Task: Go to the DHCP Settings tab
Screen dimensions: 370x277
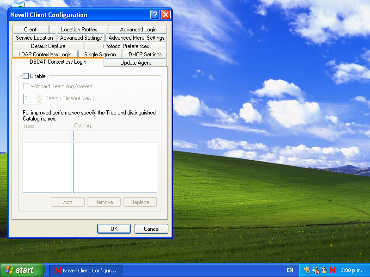Action: [145, 54]
